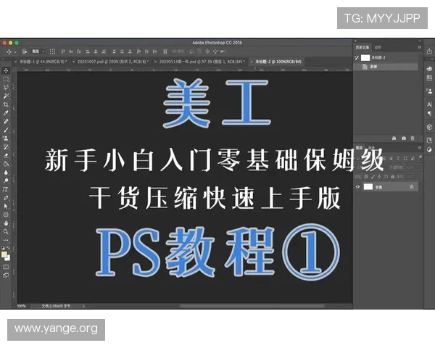Viewport: 435px width, 348px height.
Task: Select the Zoom tool
Action: coord(6,232)
